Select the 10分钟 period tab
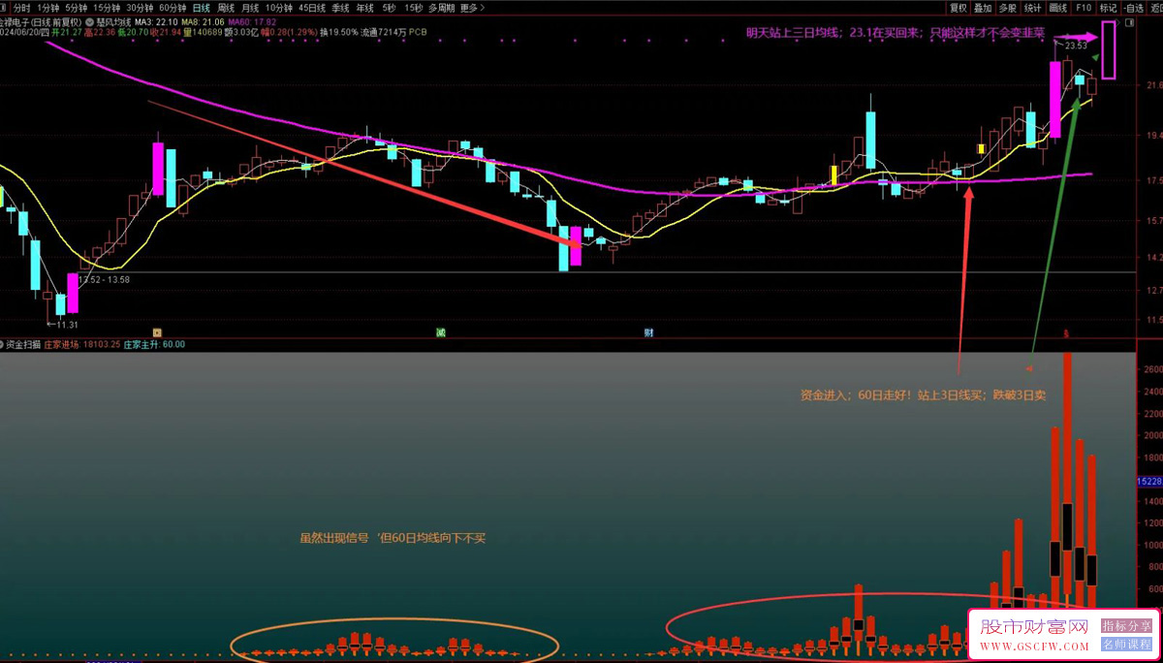 pos(279,8)
